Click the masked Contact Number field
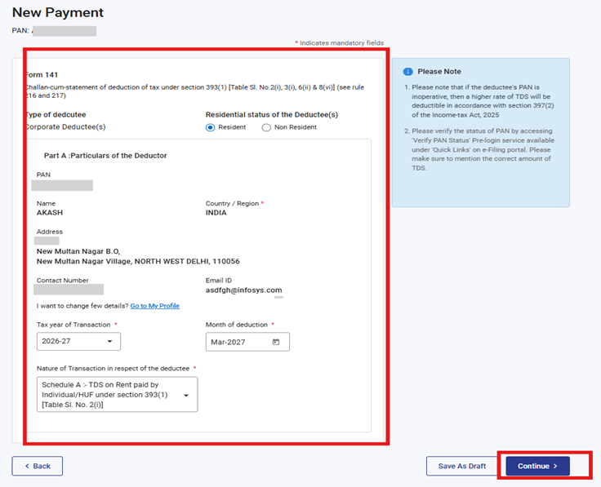This screenshot has width=601, height=487. click(x=69, y=290)
